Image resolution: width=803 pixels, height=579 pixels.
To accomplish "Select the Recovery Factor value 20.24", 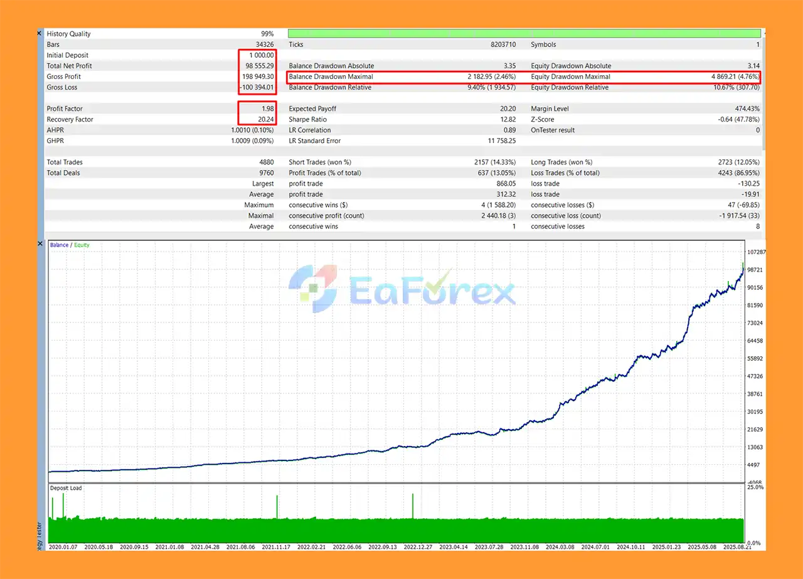I will (264, 120).
